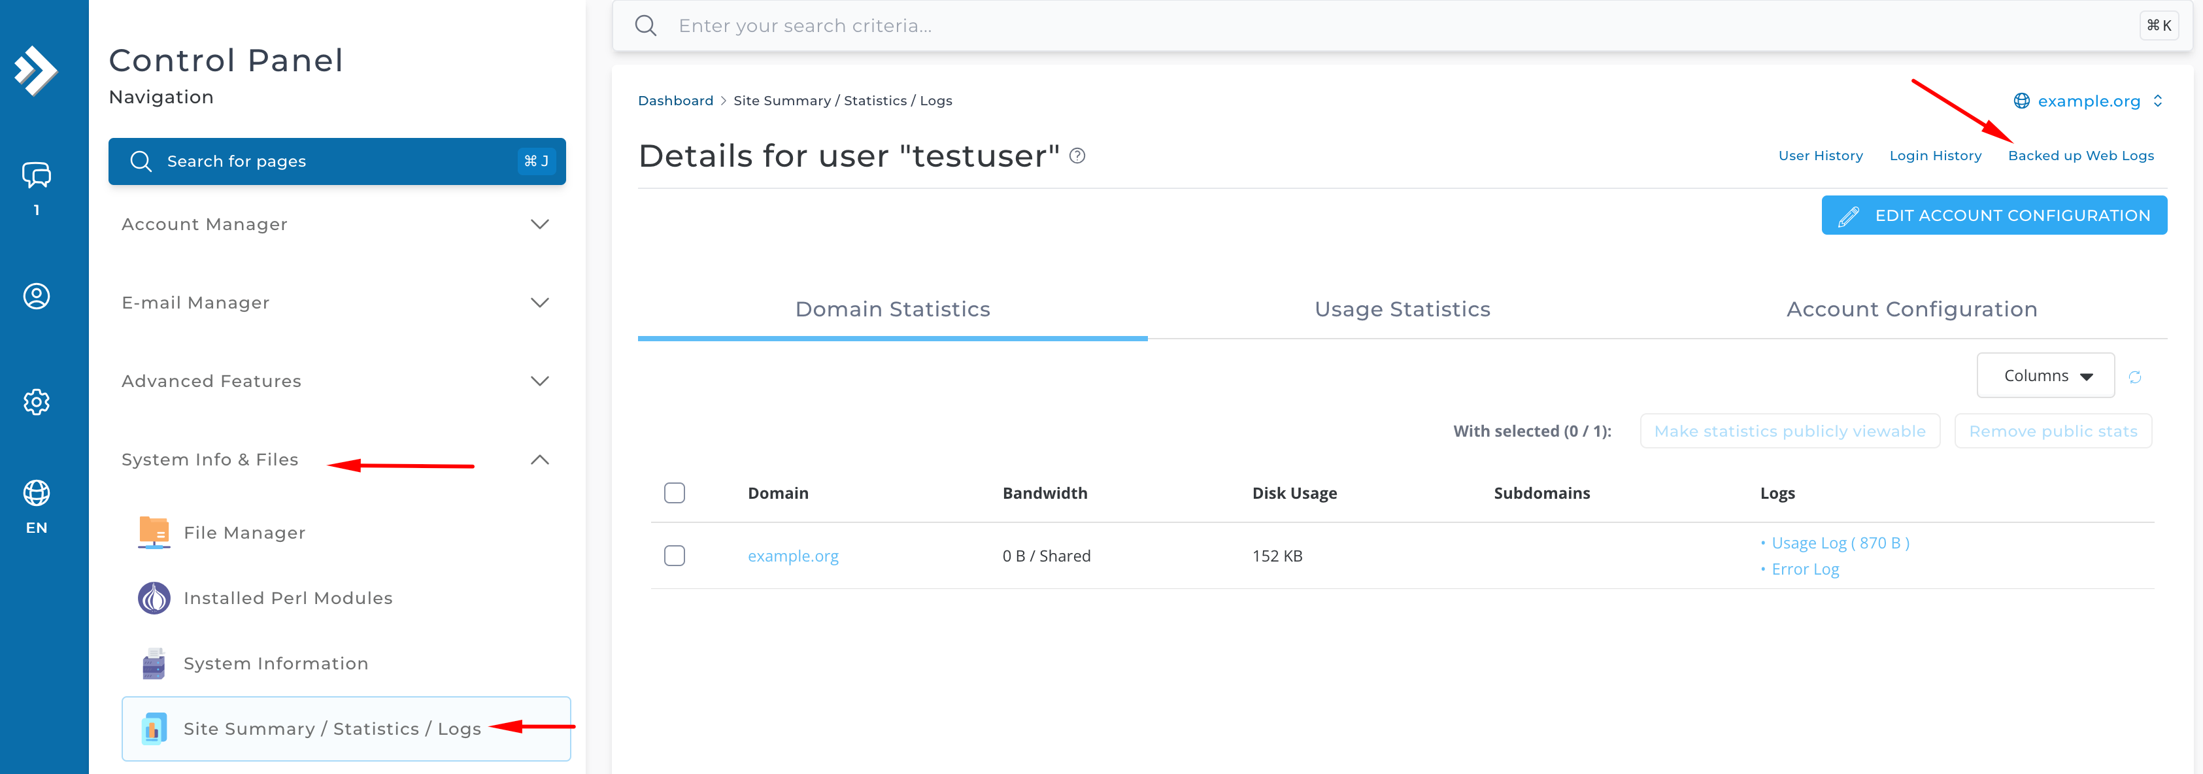
Task: Open the example.org domain selector
Action: click(x=2087, y=101)
